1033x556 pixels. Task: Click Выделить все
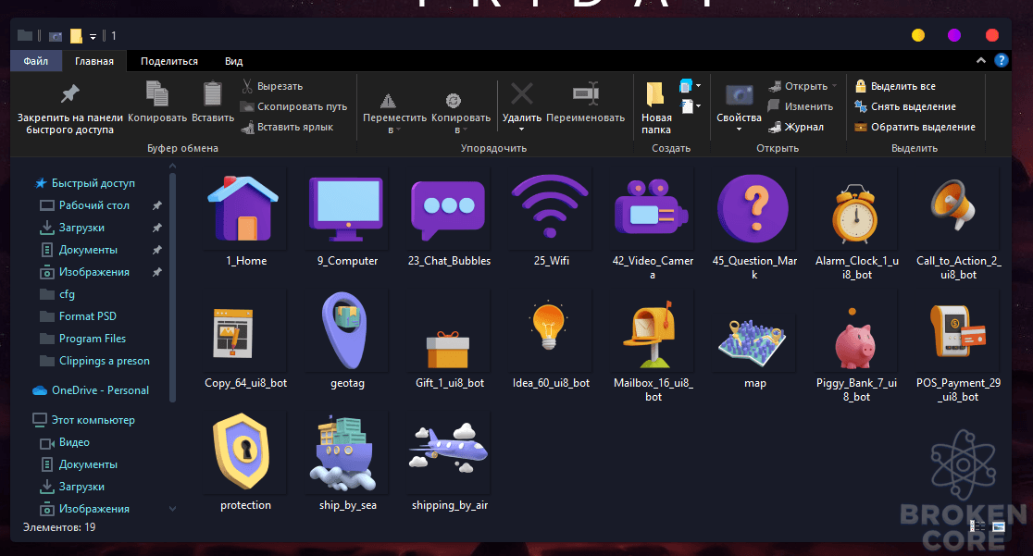click(x=895, y=86)
